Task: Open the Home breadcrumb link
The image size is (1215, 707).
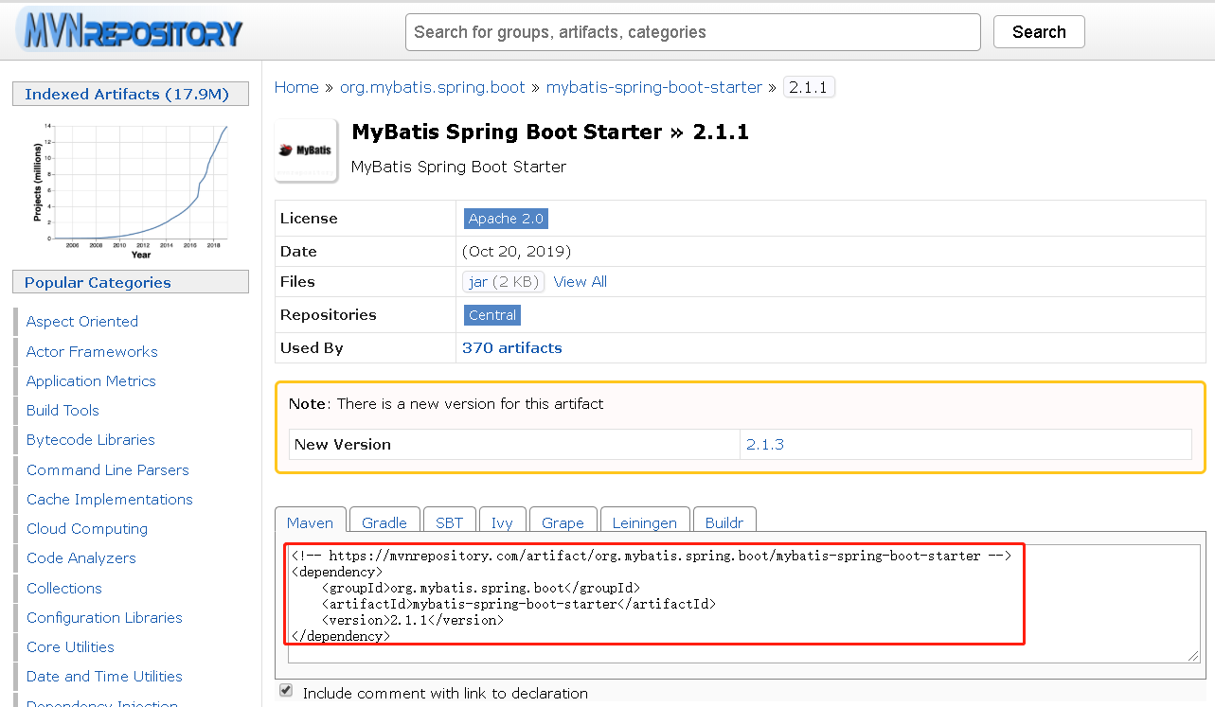Action: (x=296, y=87)
